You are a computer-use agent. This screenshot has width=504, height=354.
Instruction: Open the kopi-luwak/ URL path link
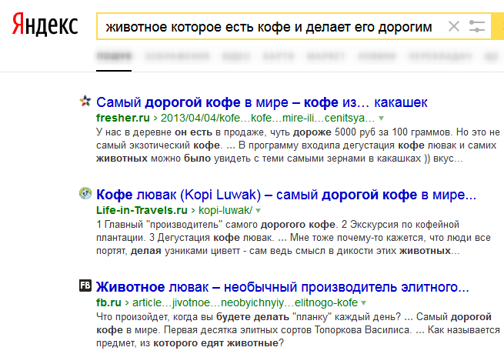pos(225,210)
